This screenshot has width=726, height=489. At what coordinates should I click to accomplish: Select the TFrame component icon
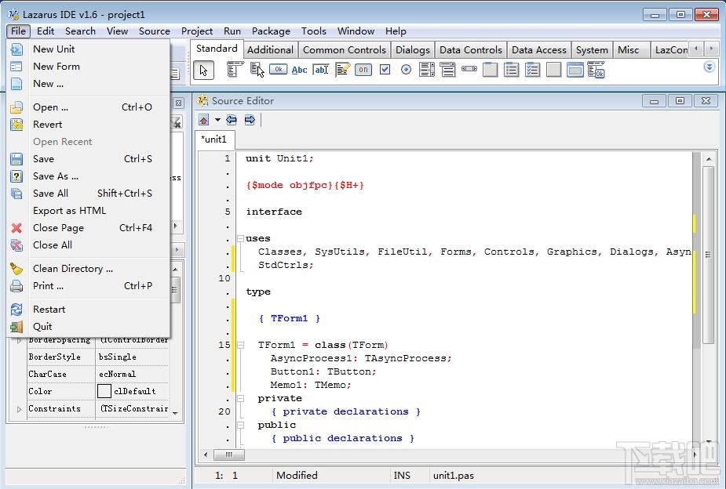click(575, 70)
